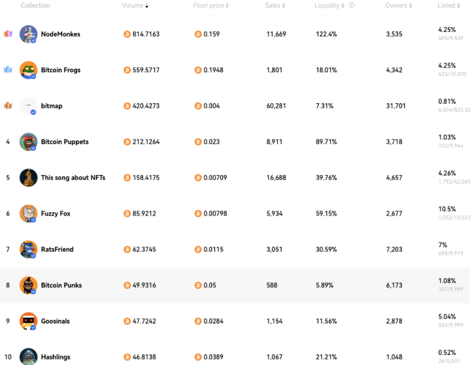Screen dimensions: 470x365
Task: Click the Bitcoin Punks avatar icon
Action: pos(28,285)
